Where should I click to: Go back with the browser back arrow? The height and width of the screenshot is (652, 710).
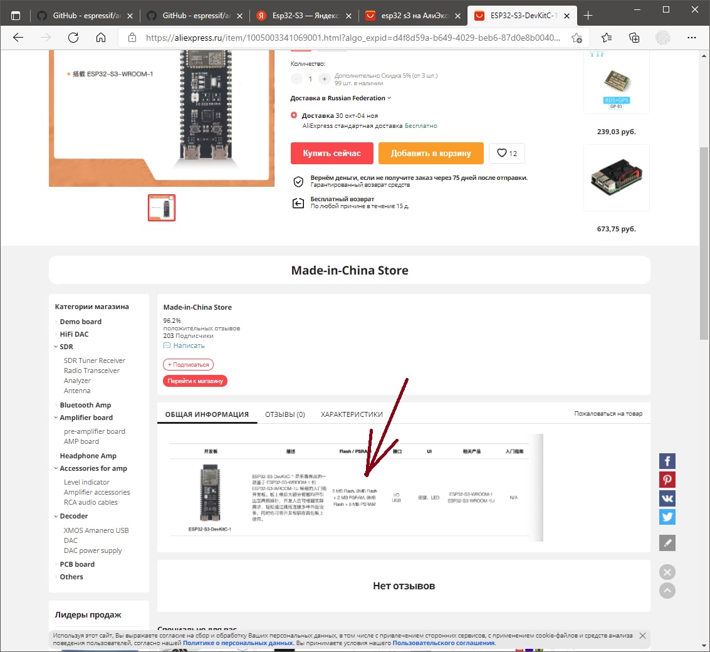(x=18, y=38)
